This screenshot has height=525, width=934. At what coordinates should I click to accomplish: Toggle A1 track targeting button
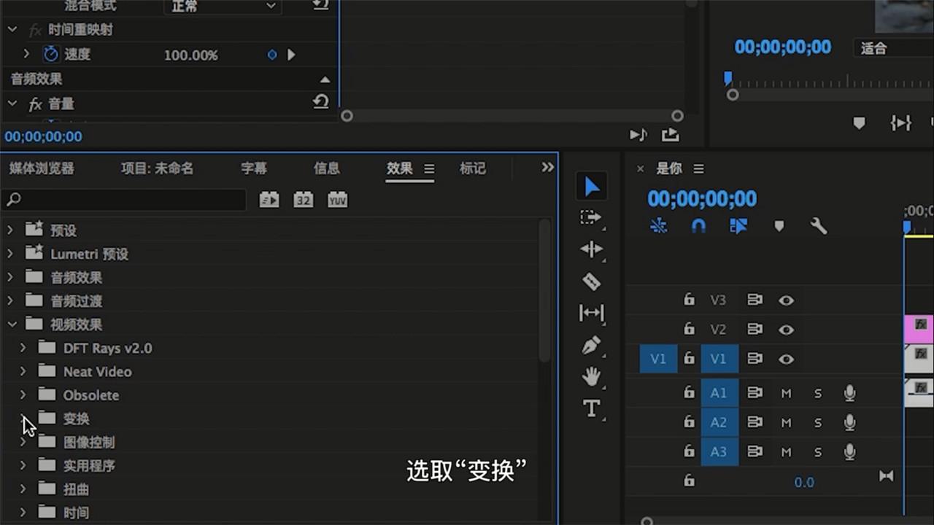tap(719, 393)
